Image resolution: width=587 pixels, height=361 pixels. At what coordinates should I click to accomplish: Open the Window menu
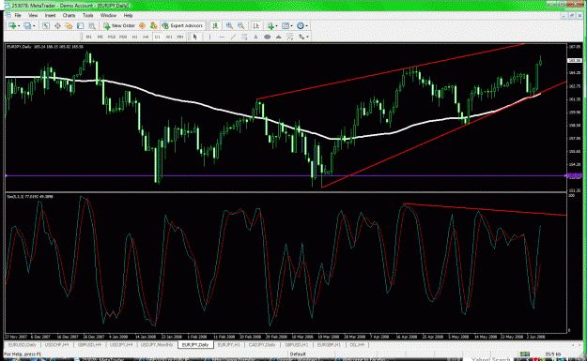pos(108,15)
